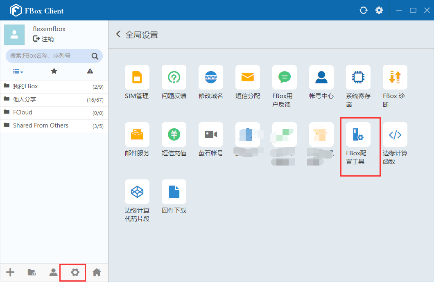Open settings gear in title bar
Screen dimensions: 434x282
point(379,11)
